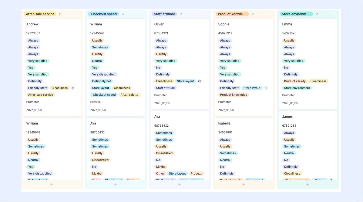Open the Store environment column ellipsis menu

[x=333, y=14]
